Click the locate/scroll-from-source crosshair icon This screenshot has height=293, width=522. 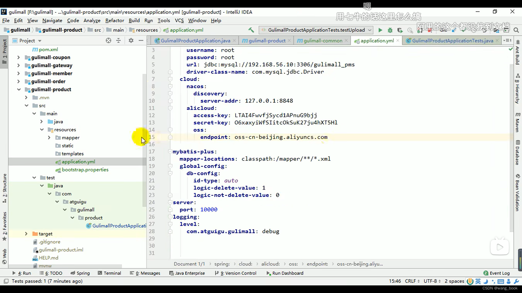coord(108,40)
